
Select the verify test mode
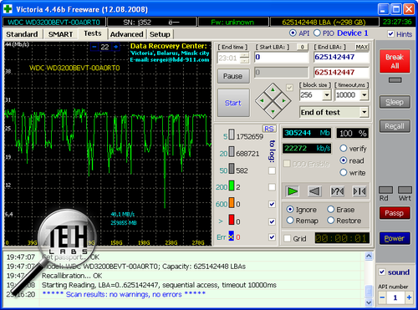point(344,148)
